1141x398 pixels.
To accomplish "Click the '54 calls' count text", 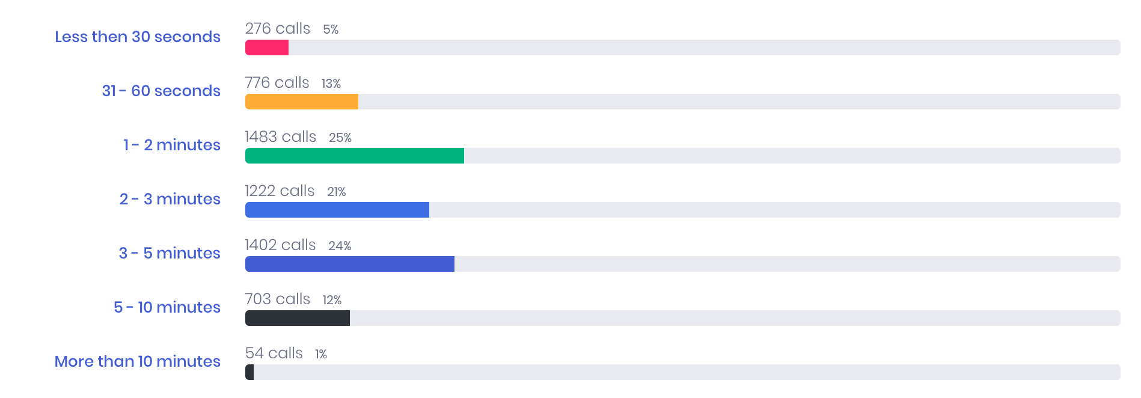I will [274, 353].
